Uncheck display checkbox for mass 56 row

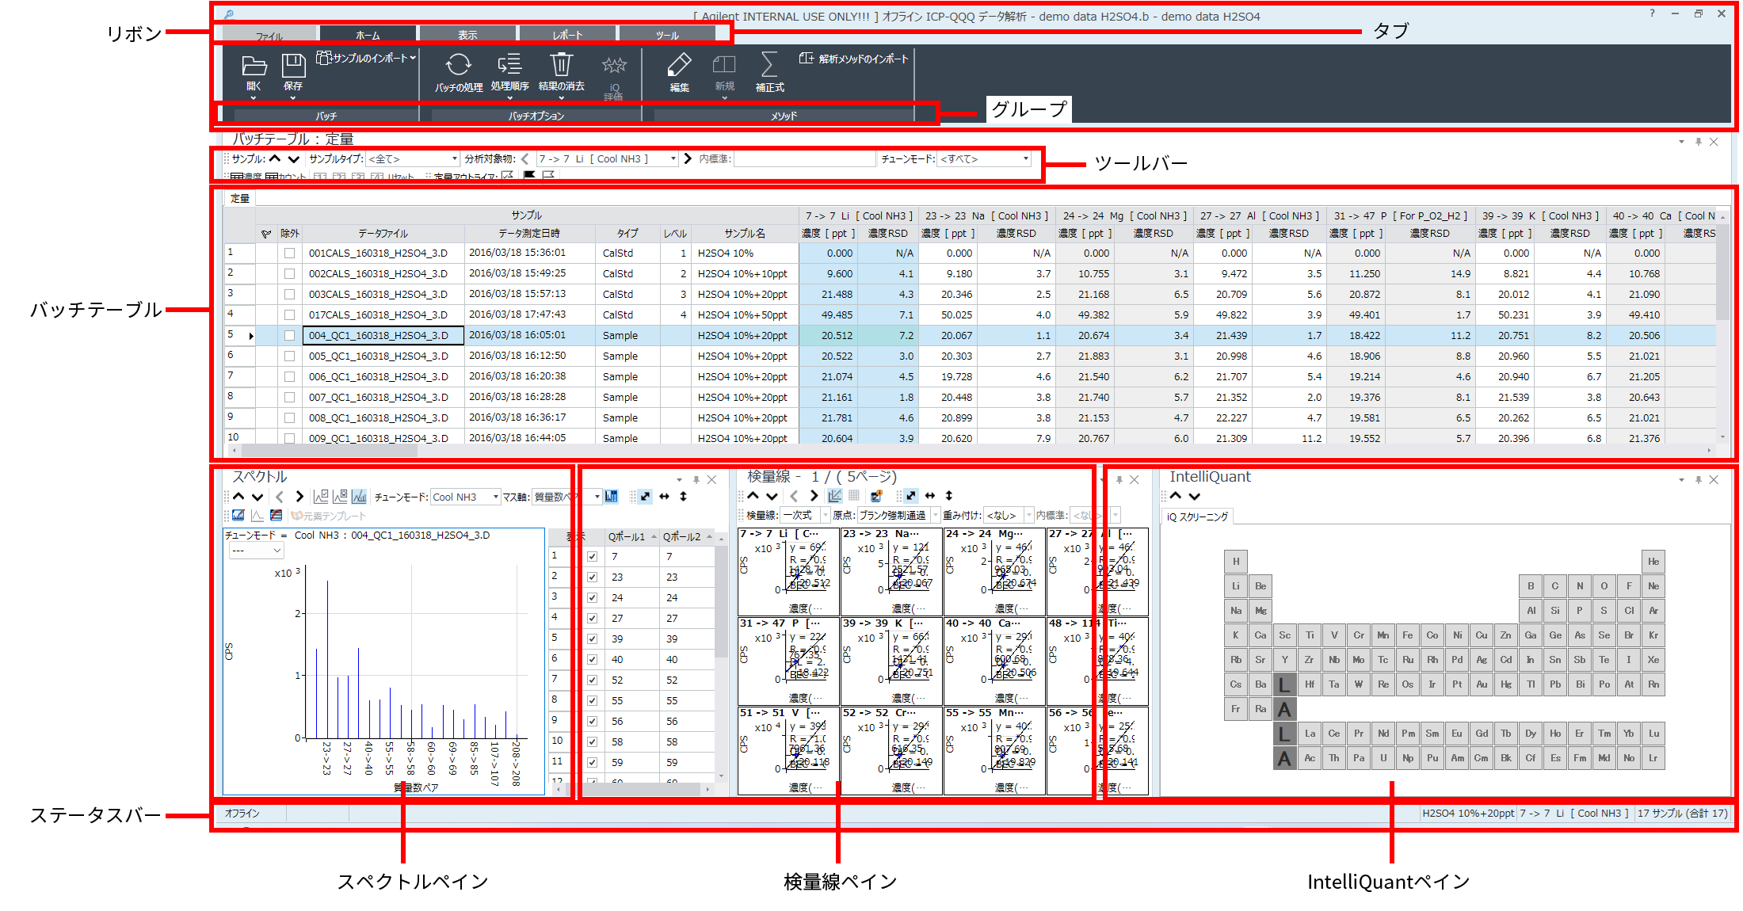click(592, 722)
